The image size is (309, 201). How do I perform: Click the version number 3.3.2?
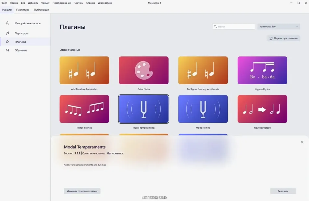(77, 153)
